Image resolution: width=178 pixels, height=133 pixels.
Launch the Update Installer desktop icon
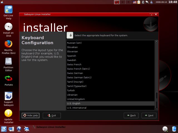click(x=8, y=114)
